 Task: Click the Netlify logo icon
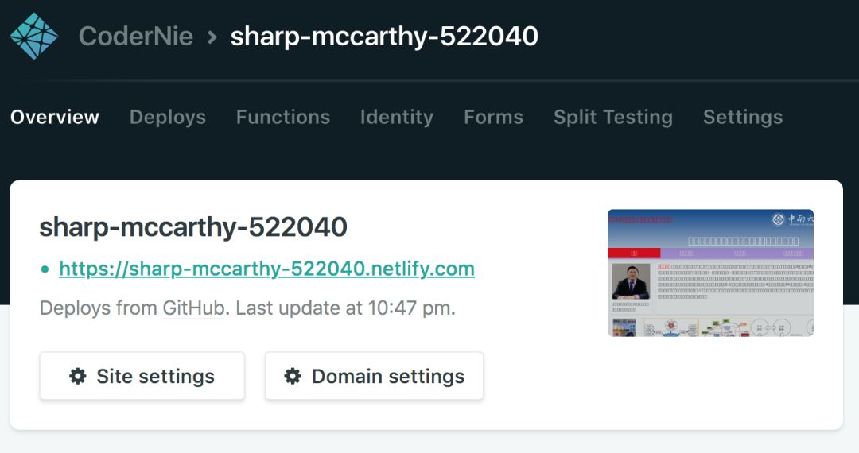[34, 37]
